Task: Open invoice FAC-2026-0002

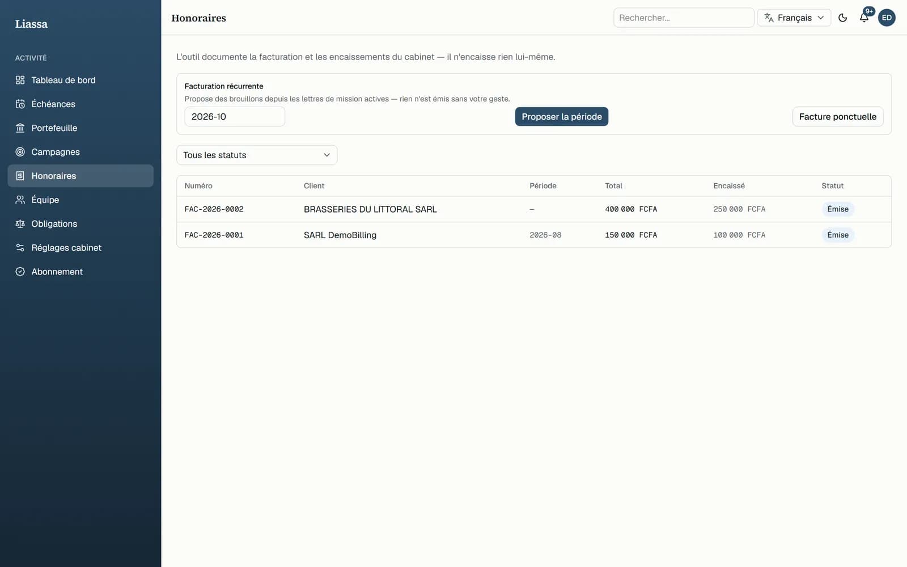Action: point(214,209)
